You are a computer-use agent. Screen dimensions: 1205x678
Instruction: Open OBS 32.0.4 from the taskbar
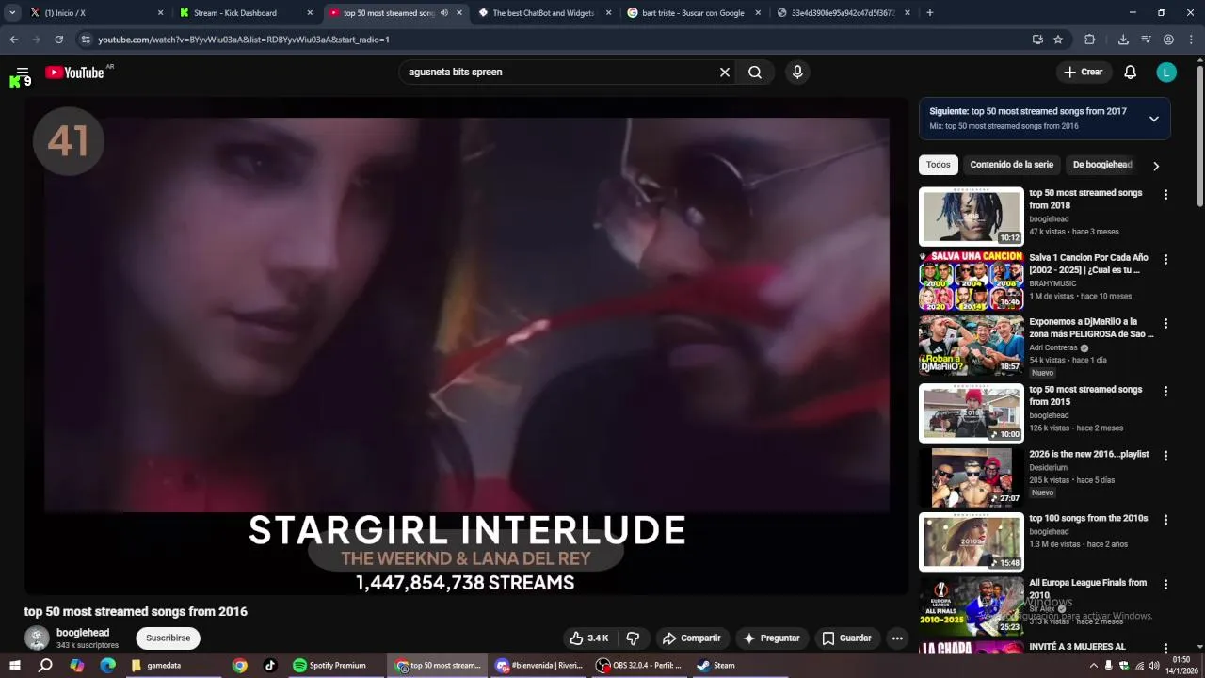click(x=639, y=666)
